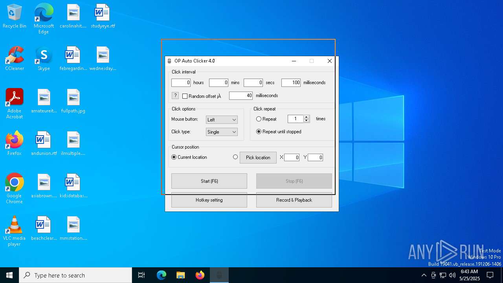Viewport: 503px width, 283px height.
Task: Open File Explorer from taskbar
Action: (180, 275)
